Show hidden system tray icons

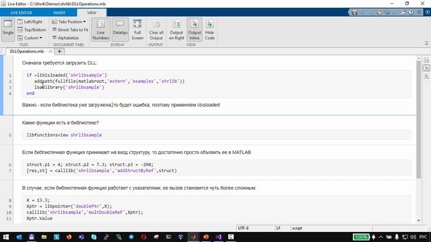[x=380, y=237]
